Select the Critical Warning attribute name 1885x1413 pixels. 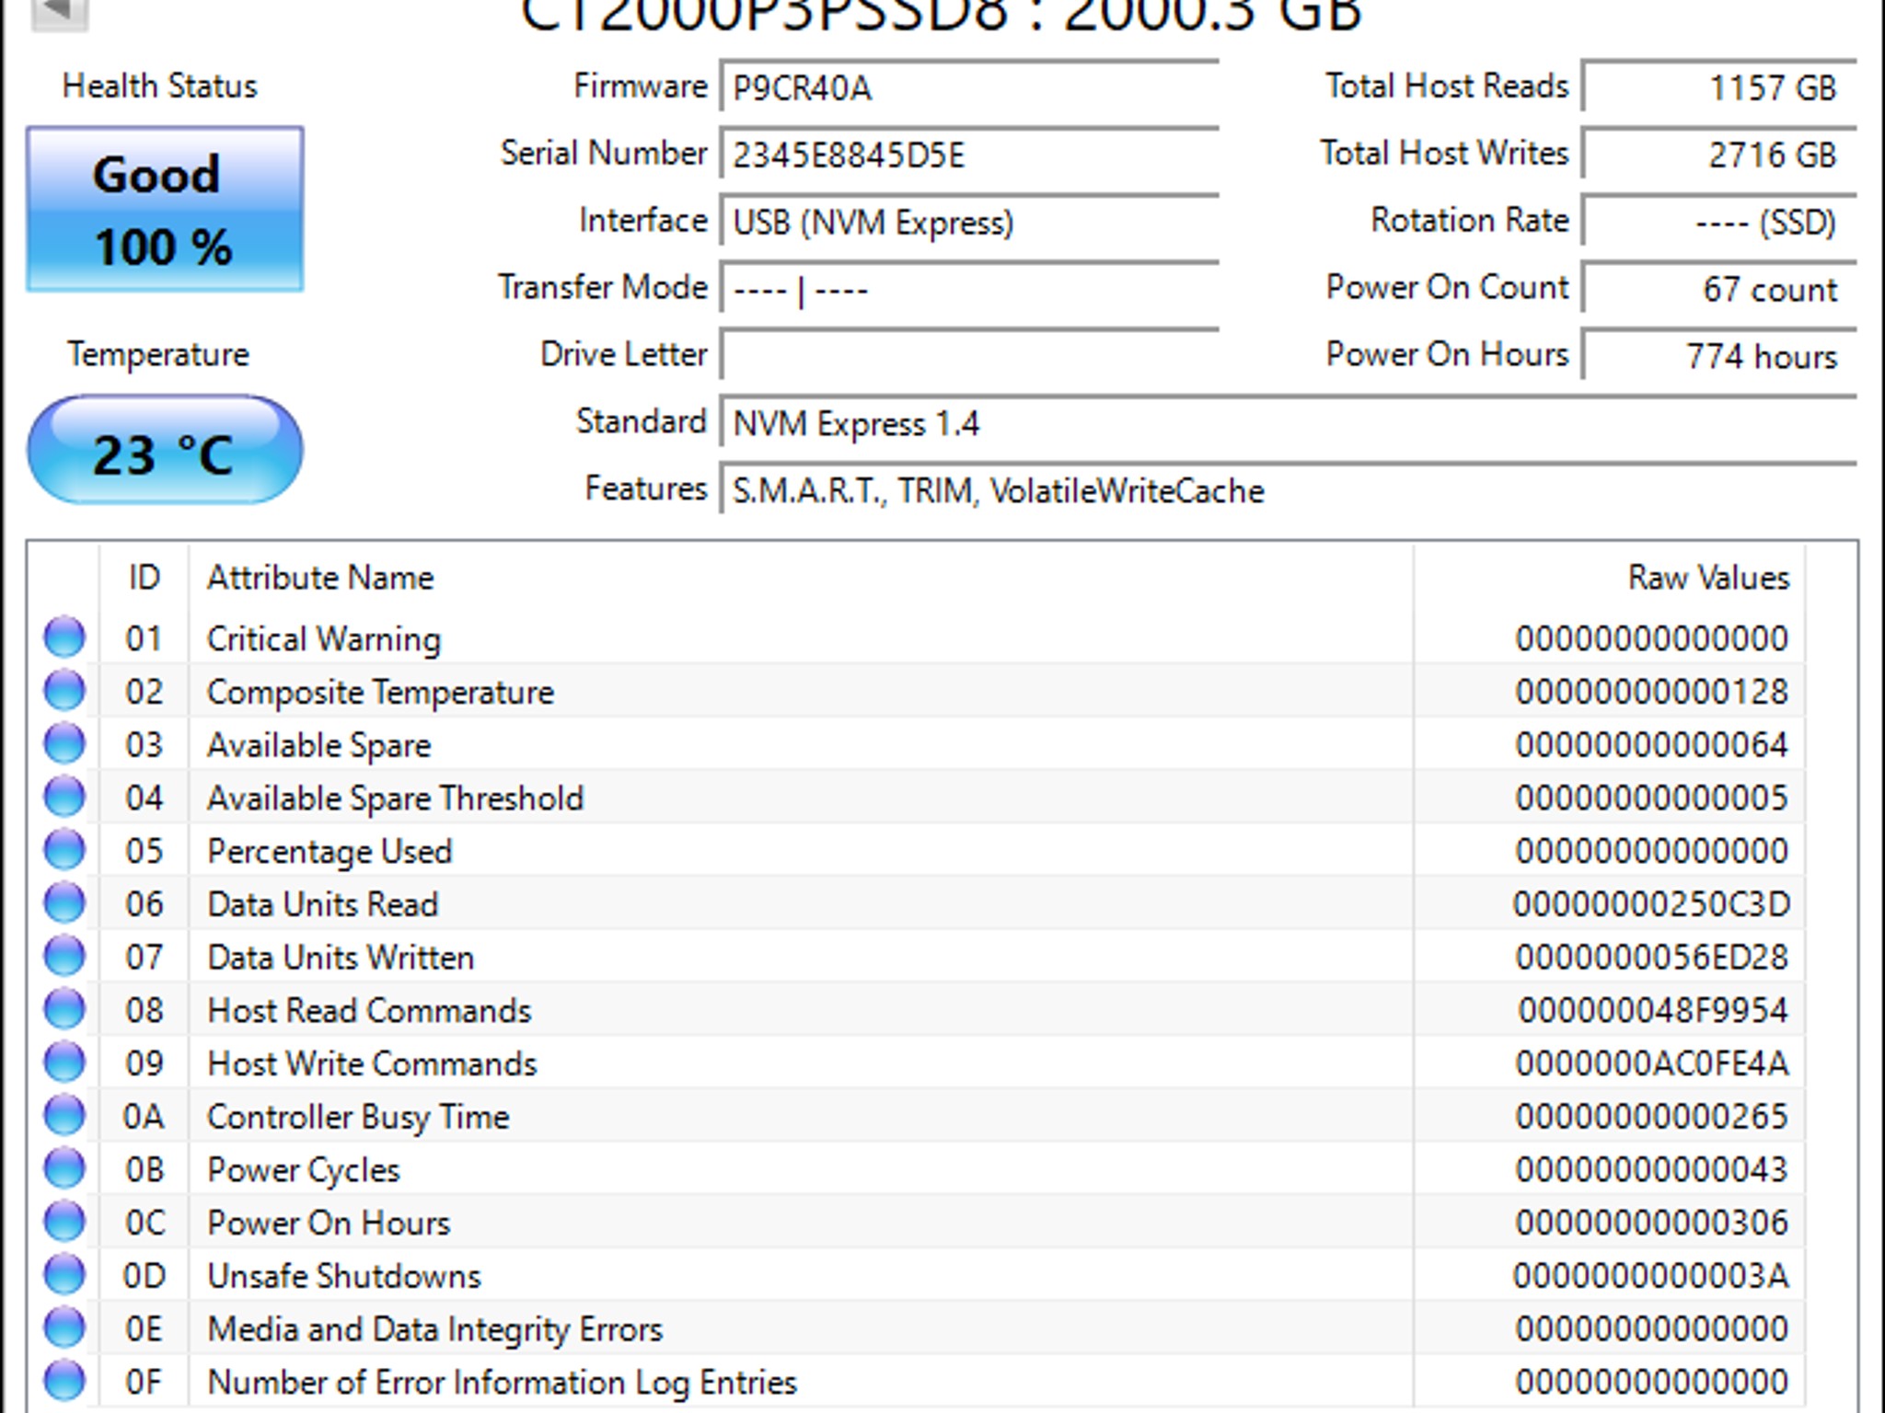(x=324, y=638)
